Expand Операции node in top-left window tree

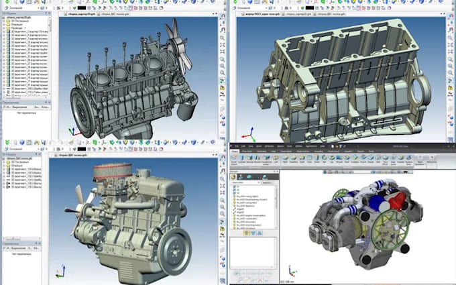tap(4, 24)
